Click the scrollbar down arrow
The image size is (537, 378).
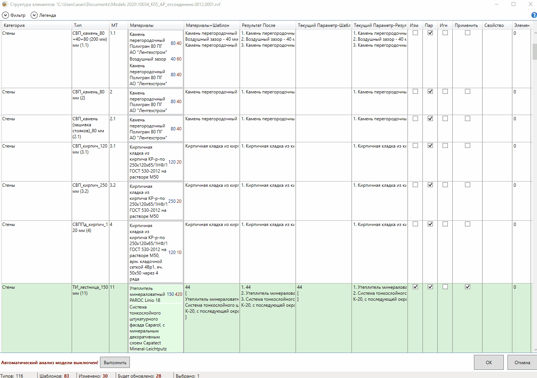[534, 350]
